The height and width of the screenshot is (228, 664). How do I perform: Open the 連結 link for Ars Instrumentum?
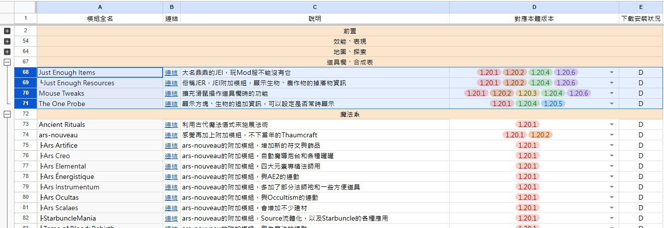[171, 187]
